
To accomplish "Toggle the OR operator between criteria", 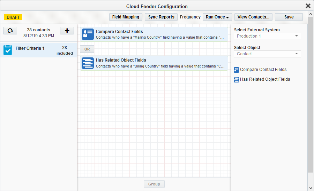I will [x=87, y=49].
